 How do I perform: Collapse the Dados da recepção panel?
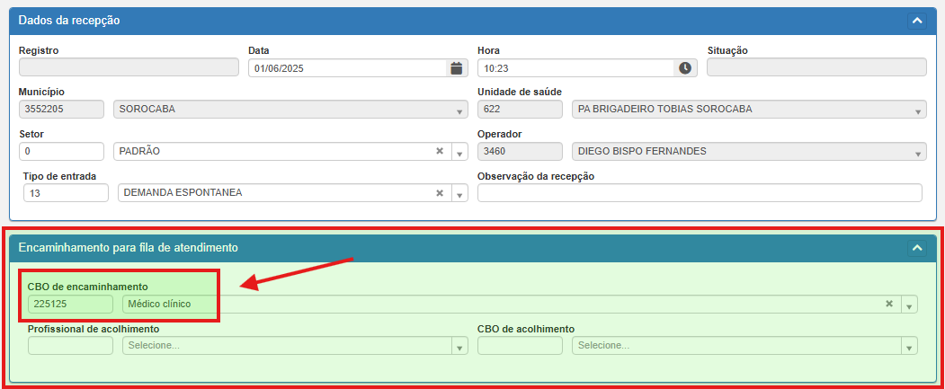[x=916, y=21]
